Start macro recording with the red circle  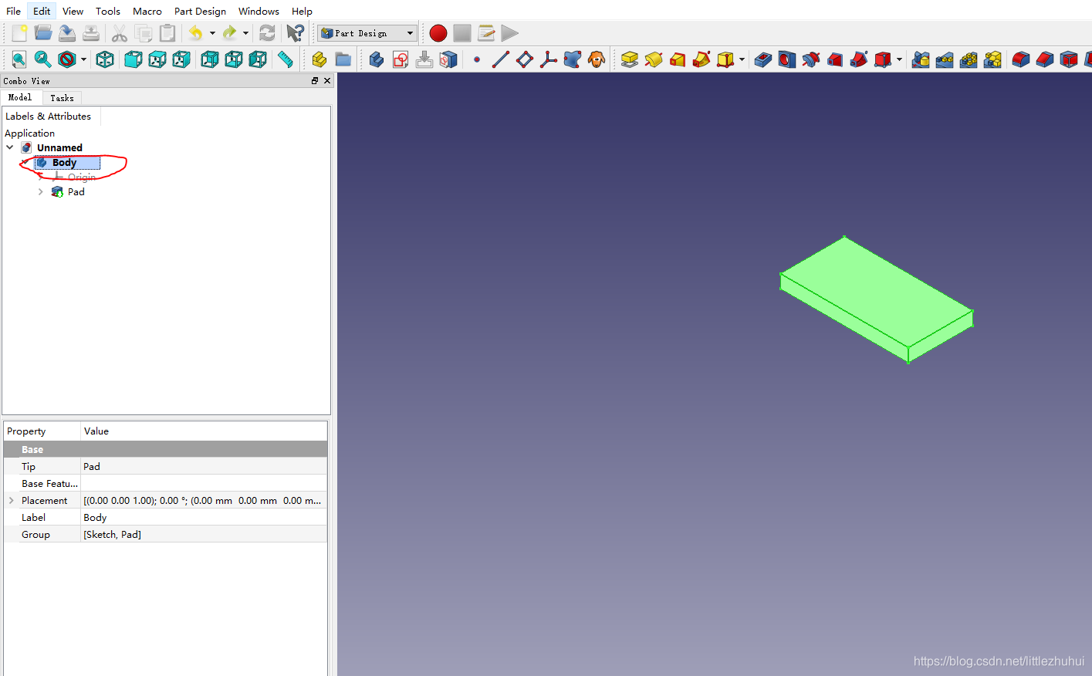[x=438, y=33]
